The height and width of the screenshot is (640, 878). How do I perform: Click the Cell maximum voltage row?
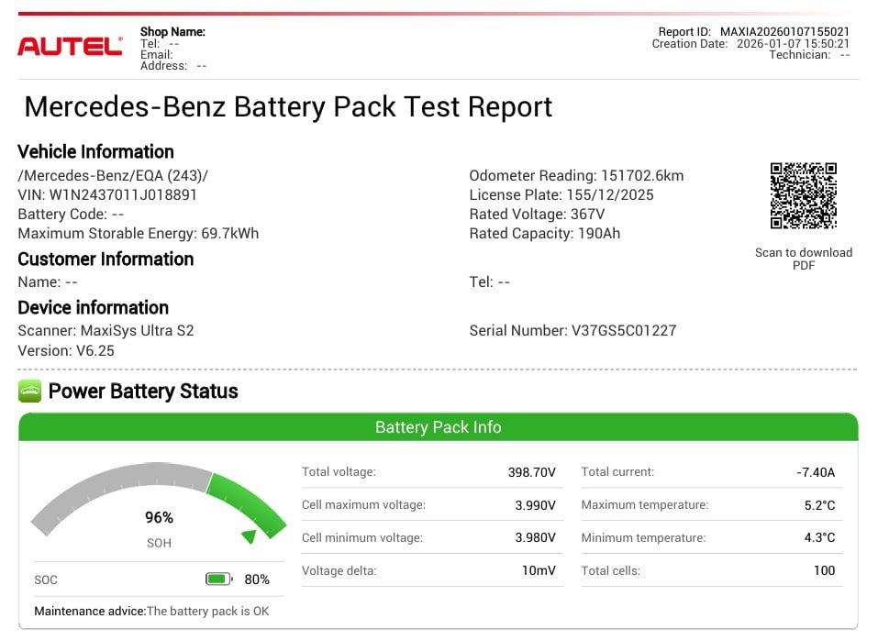coord(428,505)
